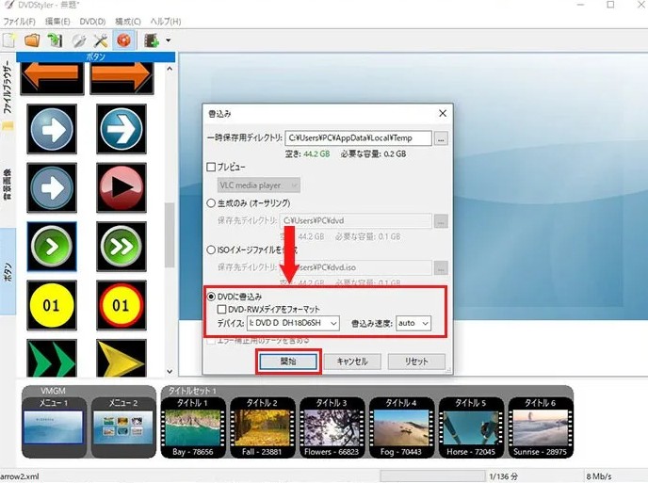This screenshot has width=648, height=483.
Task: Click the button list scrollbar thumb
Action: tap(169, 234)
